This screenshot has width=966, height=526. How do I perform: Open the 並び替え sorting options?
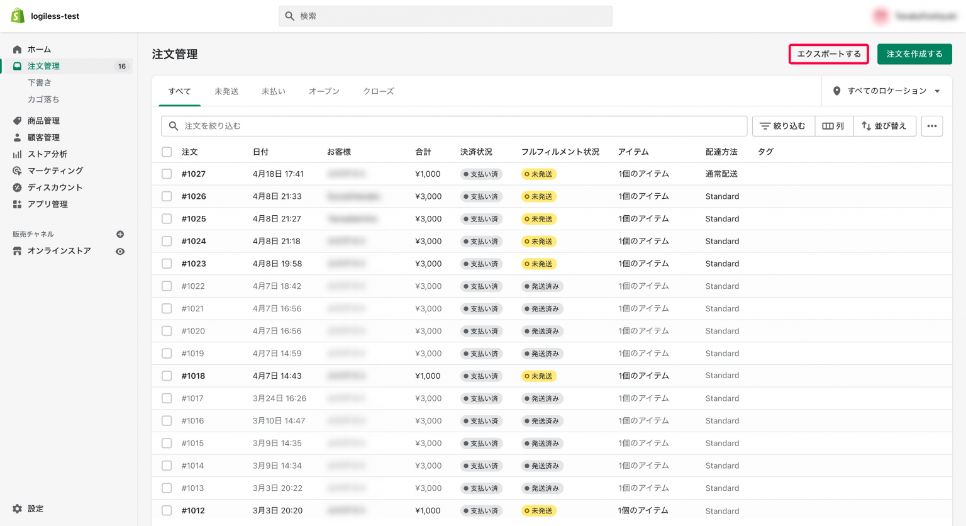(x=884, y=126)
